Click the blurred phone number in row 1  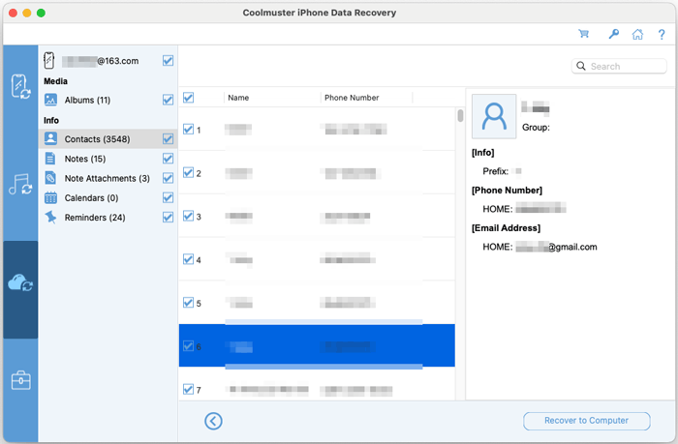354,129
